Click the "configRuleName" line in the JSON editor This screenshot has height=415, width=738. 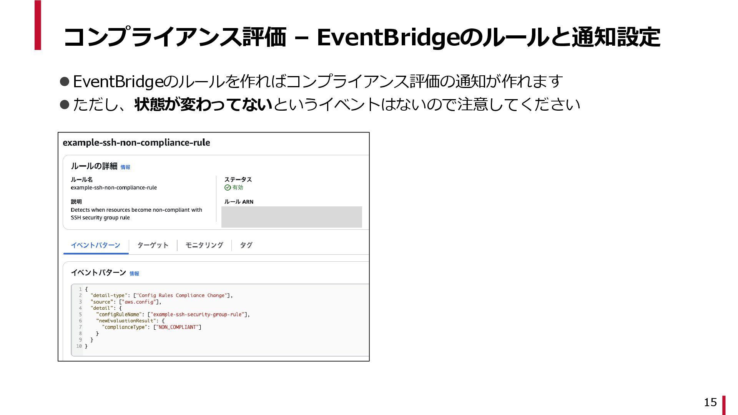point(173,314)
